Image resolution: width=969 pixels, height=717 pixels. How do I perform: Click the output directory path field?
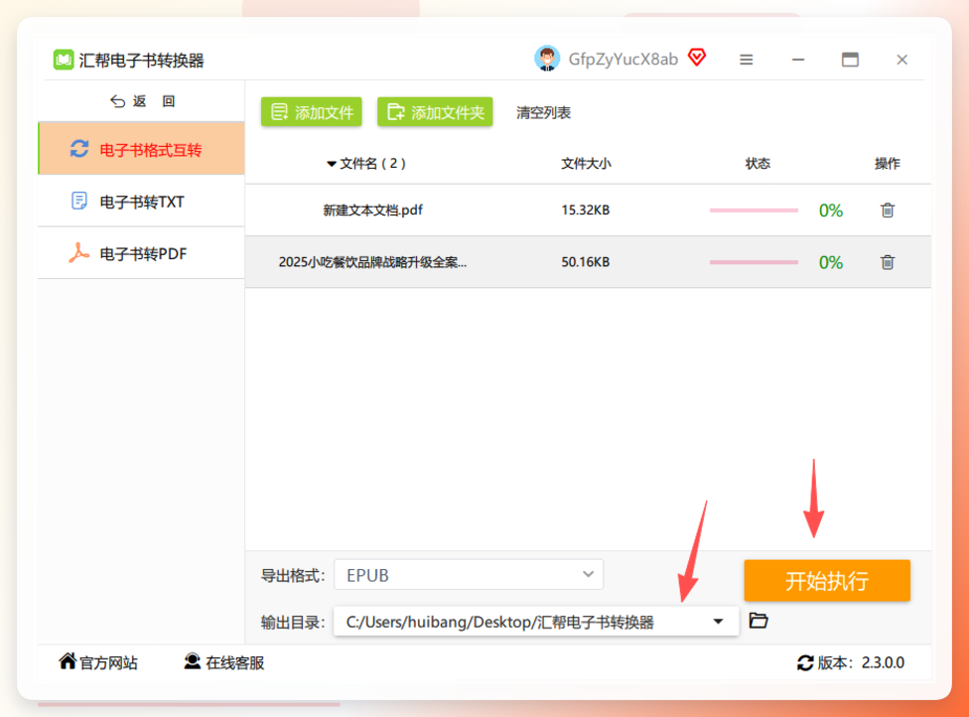coord(536,622)
